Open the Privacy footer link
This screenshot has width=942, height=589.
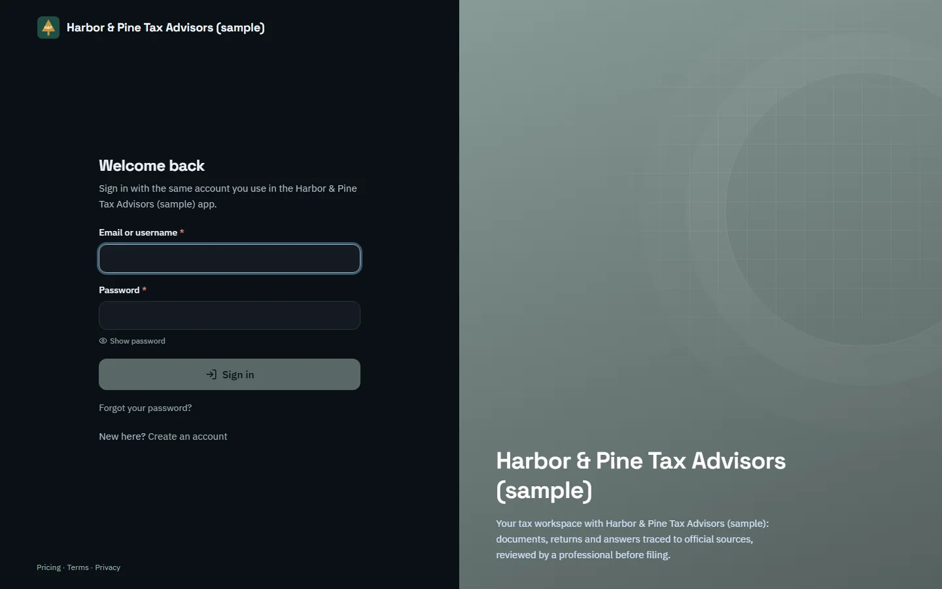pyautogui.click(x=108, y=567)
